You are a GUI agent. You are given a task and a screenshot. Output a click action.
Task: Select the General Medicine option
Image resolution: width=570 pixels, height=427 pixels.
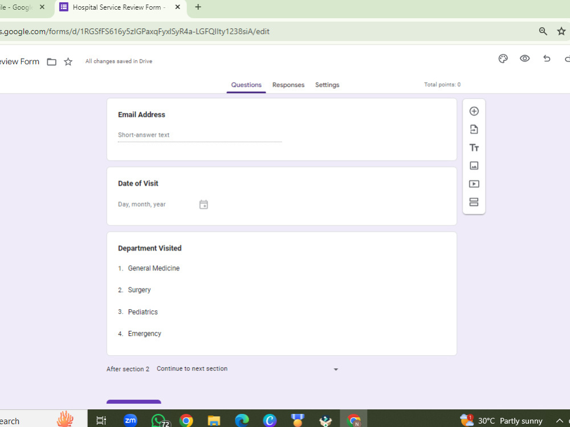153,268
